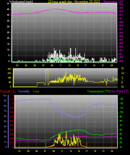Click the "60" temperature scale value
130x155 pixels.
pos(121,130)
